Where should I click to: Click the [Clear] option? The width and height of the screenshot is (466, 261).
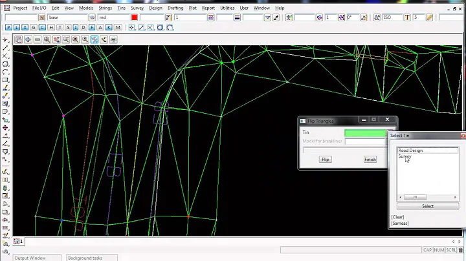[x=397, y=217]
